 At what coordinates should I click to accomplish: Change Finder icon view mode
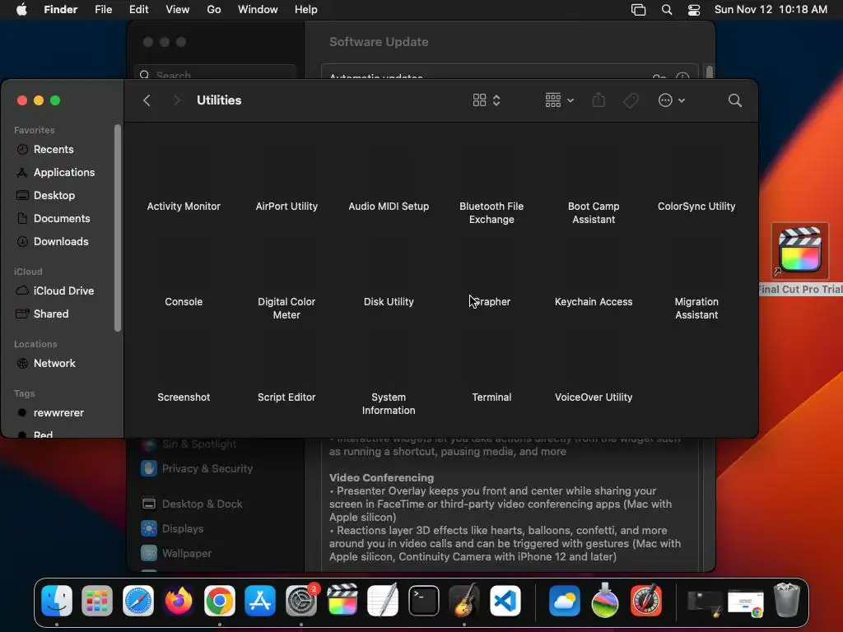click(487, 100)
